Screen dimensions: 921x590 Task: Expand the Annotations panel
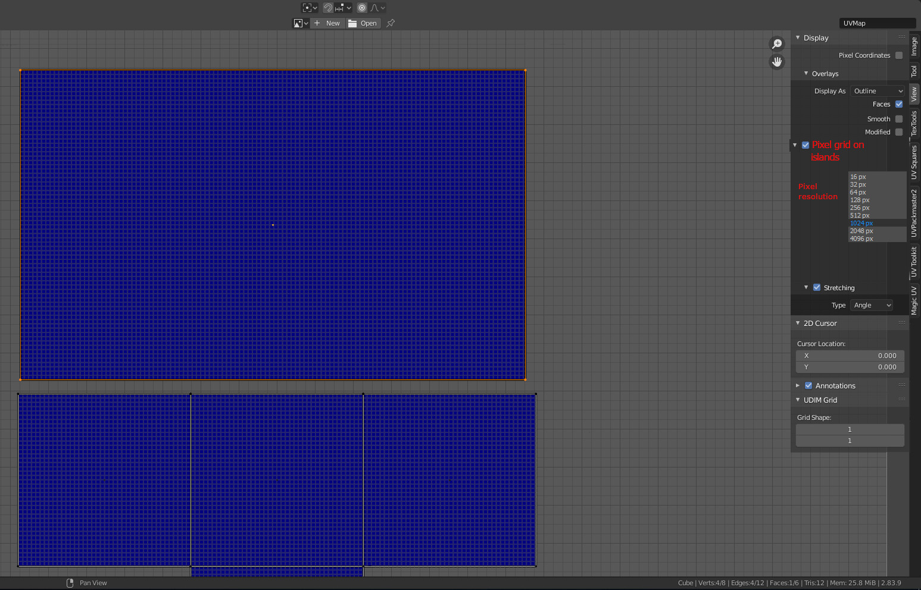click(x=798, y=385)
